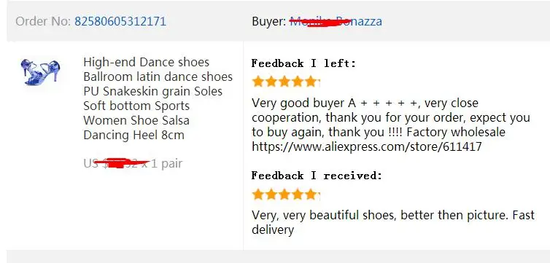This screenshot has height=263, width=550.
Task: Click the Feedback I received heading
Action: (x=317, y=176)
